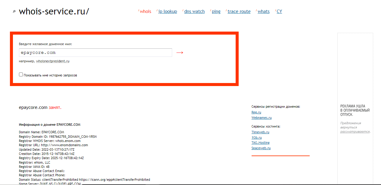Click the 'рассматриваются' ad offers link

coord(355,132)
